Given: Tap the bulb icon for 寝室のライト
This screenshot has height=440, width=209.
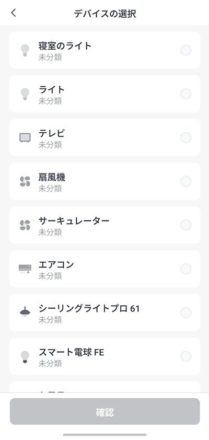Looking at the screenshot, I should [x=25, y=50].
